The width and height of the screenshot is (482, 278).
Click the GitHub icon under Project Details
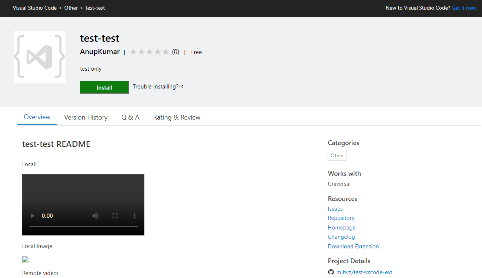pyautogui.click(x=331, y=272)
